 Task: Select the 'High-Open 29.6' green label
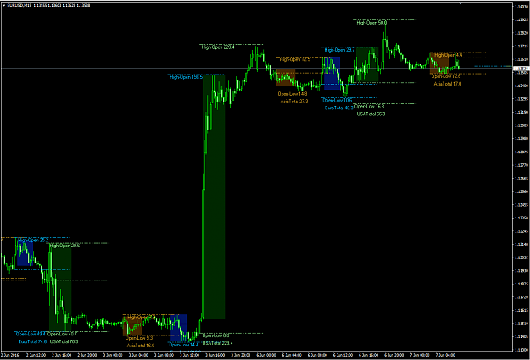[64, 246]
